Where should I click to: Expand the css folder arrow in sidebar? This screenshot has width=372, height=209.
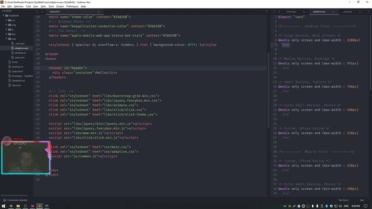[x=6, y=20]
